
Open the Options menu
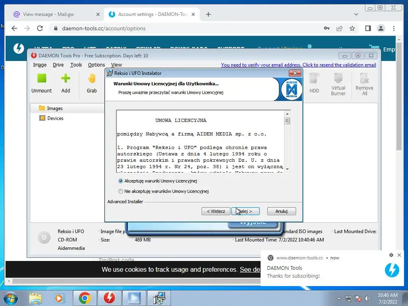coord(96,65)
